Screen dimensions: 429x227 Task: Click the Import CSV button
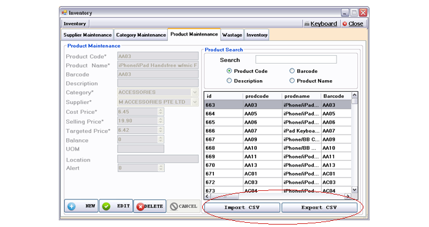click(x=242, y=207)
